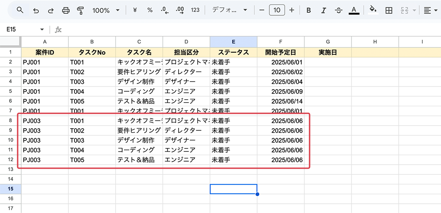Select デザイナー cell in row 4
The image size is (441, 213).
point(187,82)
